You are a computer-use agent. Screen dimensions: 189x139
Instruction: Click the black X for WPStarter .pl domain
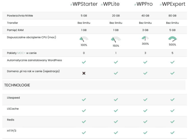tap(84, 73)
